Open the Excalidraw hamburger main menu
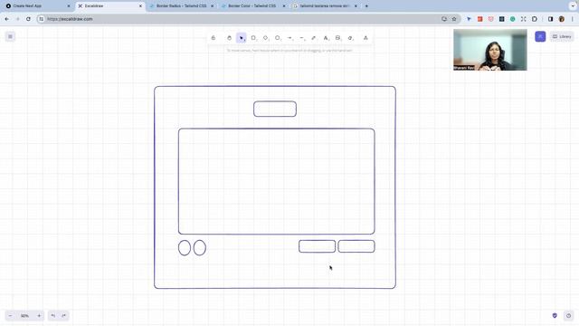The width and height of the screenshot is (579, 326). click(10, 36)
